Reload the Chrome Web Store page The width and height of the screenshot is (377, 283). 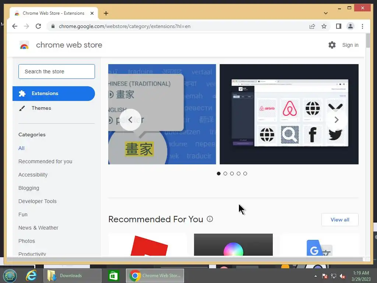point(38,26)
